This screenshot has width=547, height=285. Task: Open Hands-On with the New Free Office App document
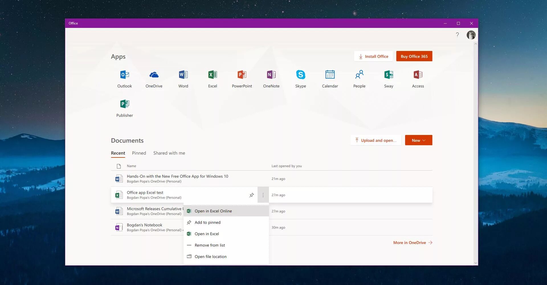(x=177, y=176)
